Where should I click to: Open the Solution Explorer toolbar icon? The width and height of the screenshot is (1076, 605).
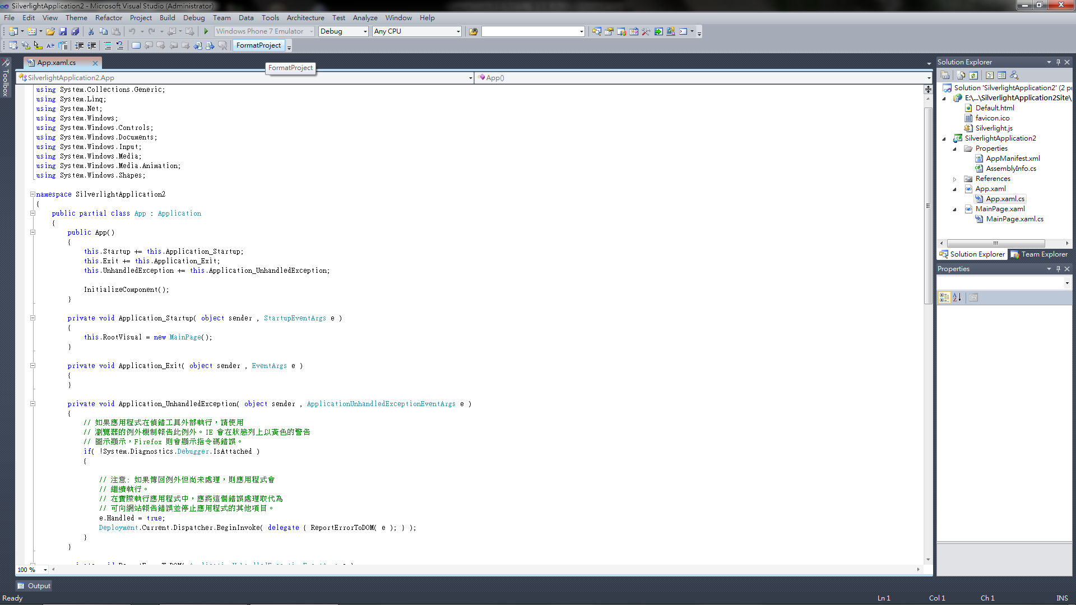[x=597, y=31]
